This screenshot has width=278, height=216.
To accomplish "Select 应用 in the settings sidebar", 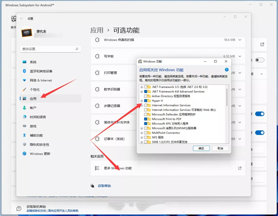I will coord(51,99).
